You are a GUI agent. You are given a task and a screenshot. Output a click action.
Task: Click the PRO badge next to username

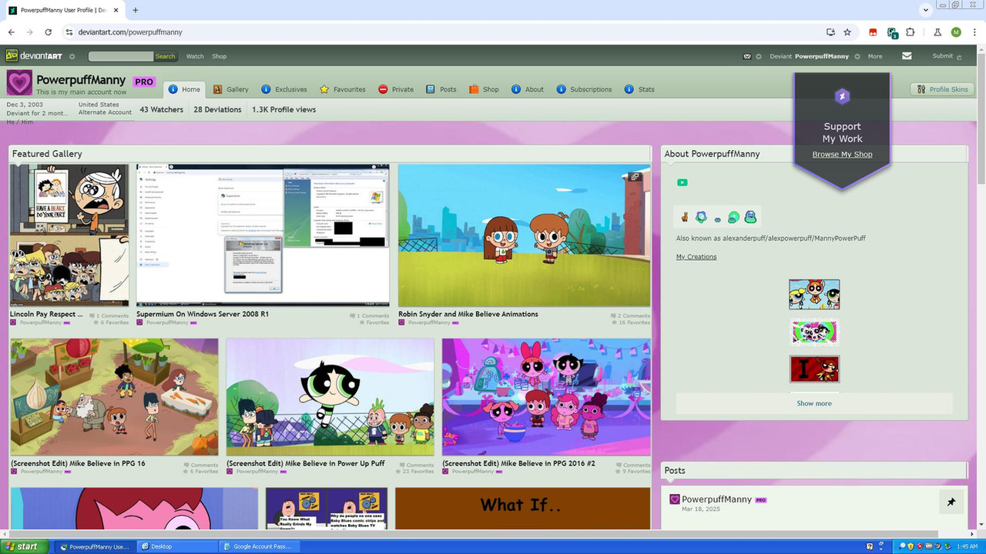[144, 82]
